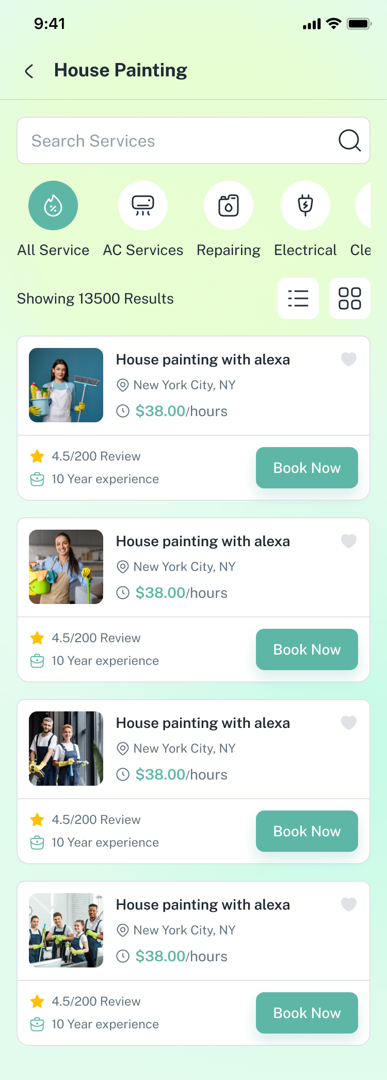Open the fourth listing's team photo thumbnail

[x=66, y=930]
